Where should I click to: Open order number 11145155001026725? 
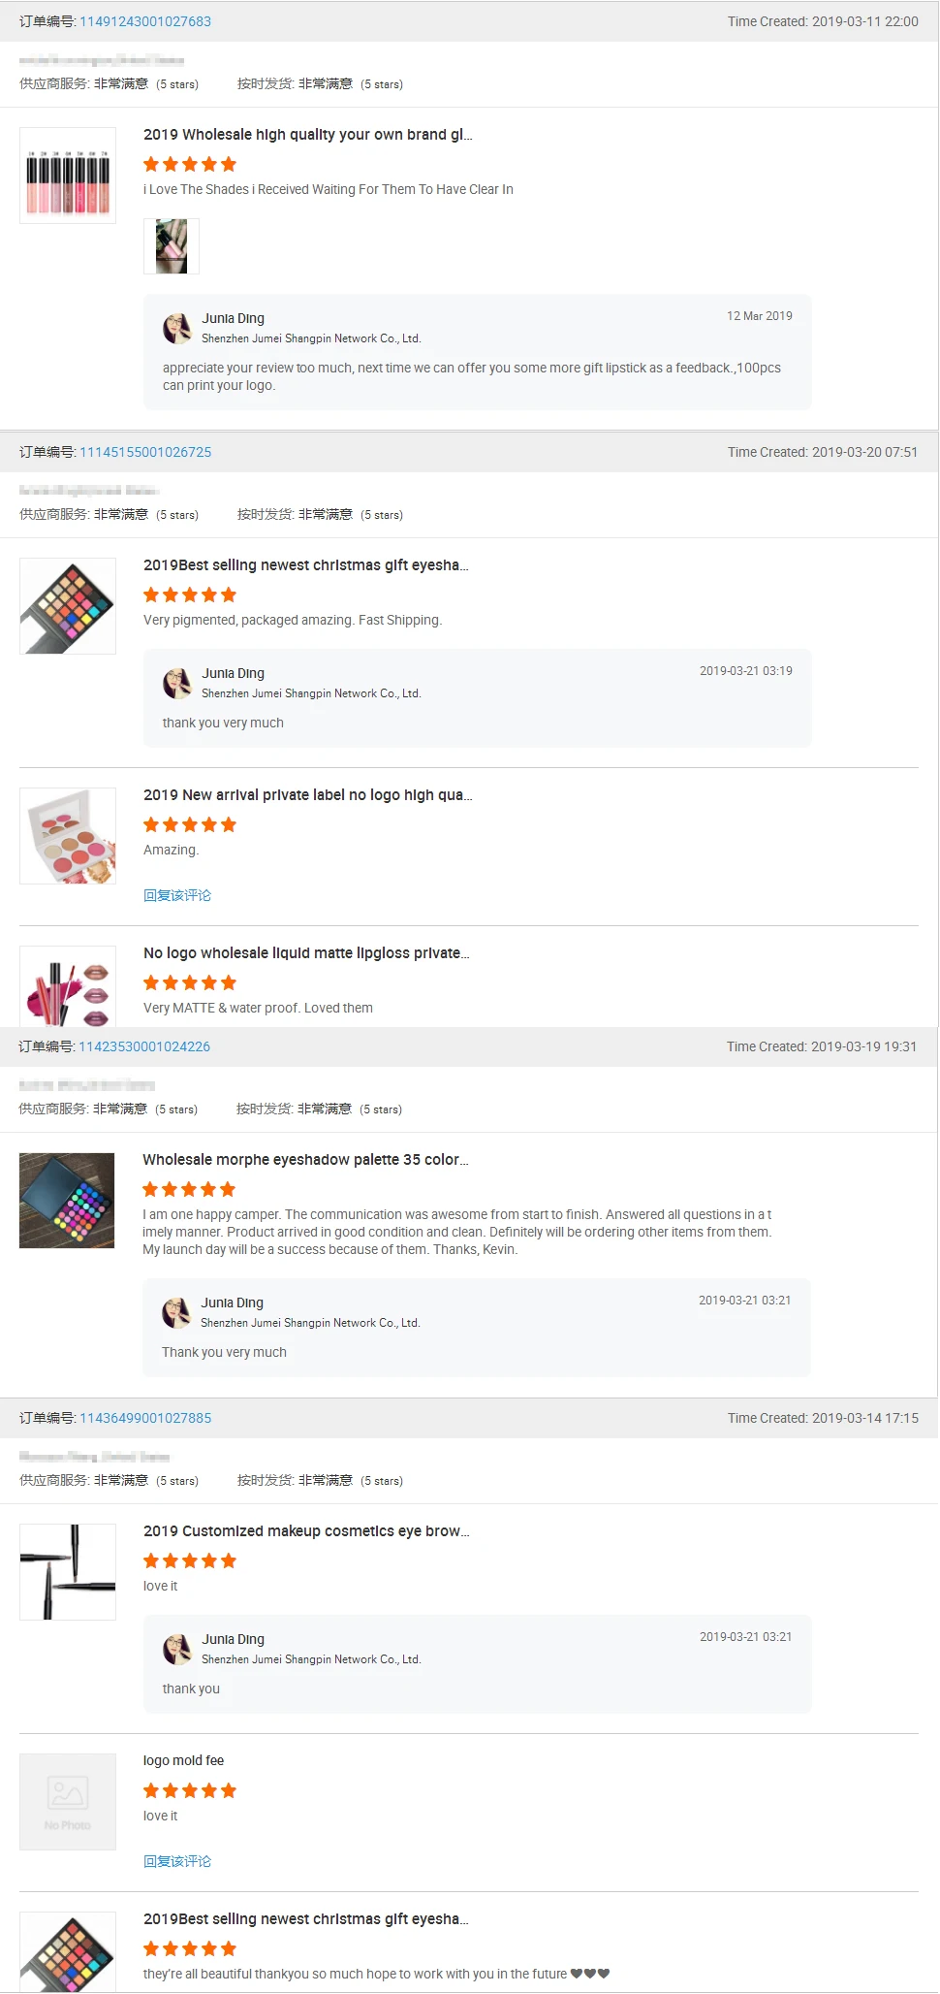point(145,452)
